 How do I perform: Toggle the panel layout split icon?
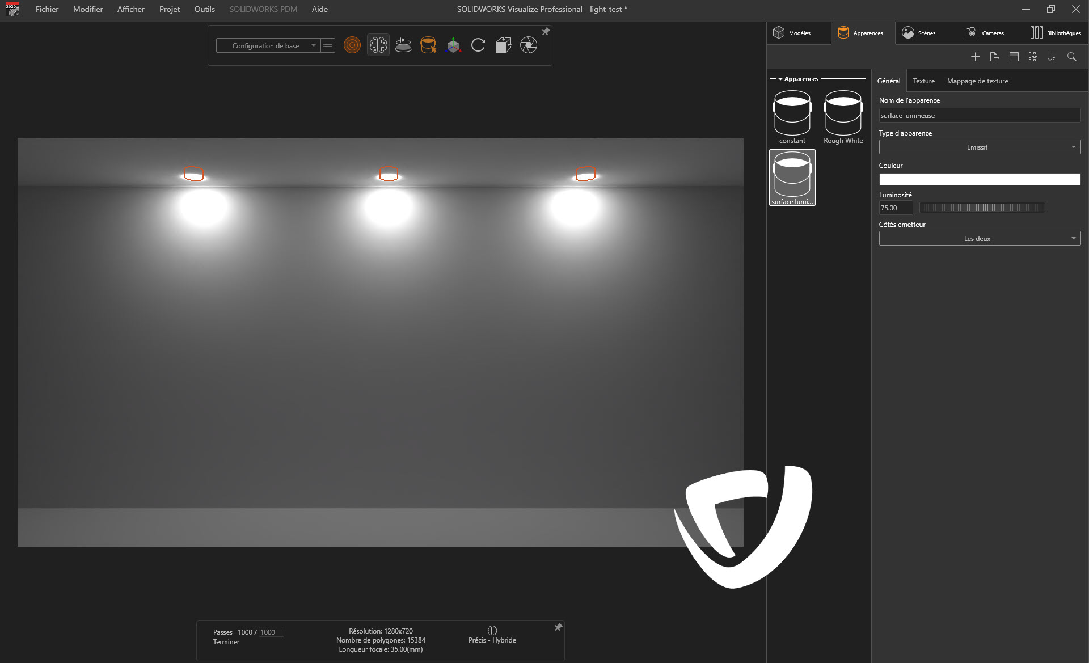(1014, 57)
